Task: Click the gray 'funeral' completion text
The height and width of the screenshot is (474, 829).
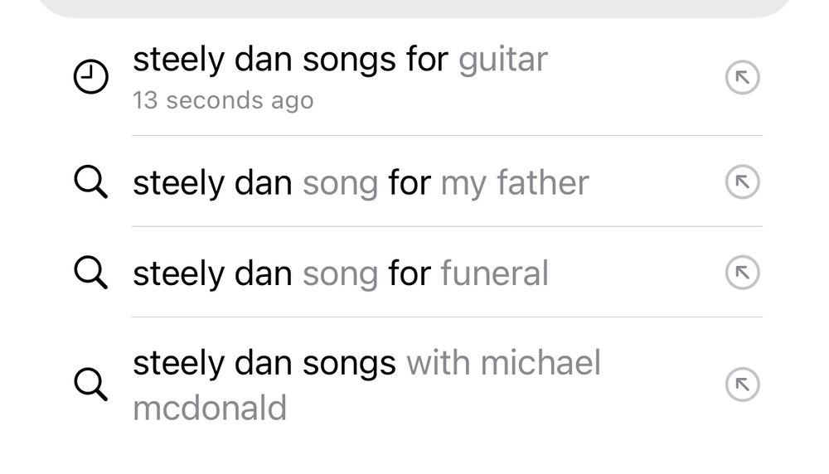Action: point(494,273)
